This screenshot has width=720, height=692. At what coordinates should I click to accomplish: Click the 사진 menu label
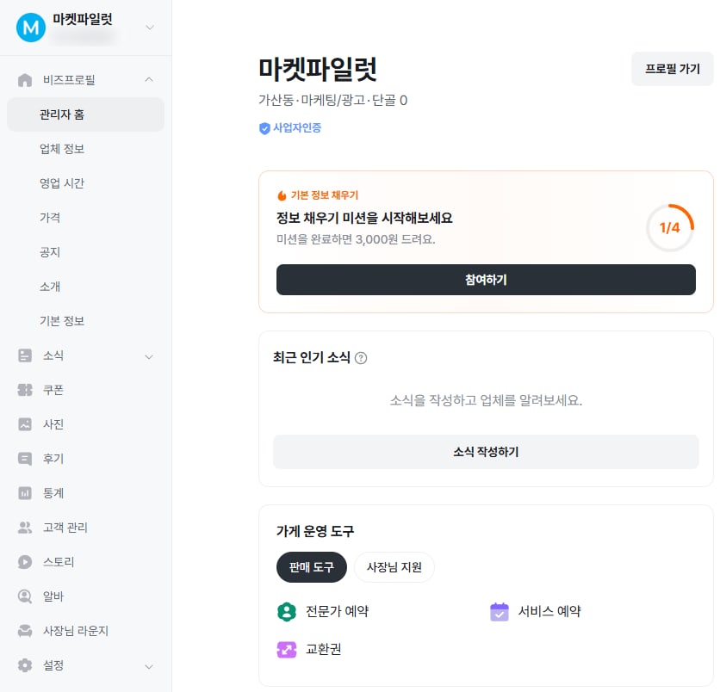coord(53,424)
